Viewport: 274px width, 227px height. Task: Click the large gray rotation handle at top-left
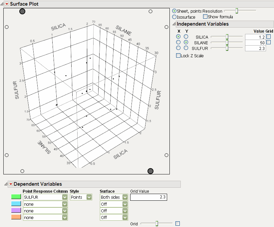point(22,12)
